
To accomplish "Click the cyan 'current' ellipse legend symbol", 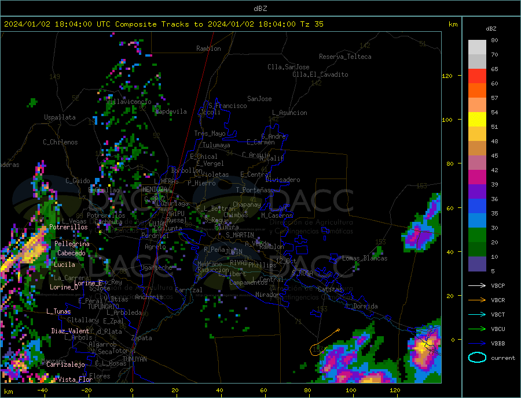I will click(477, 358).
